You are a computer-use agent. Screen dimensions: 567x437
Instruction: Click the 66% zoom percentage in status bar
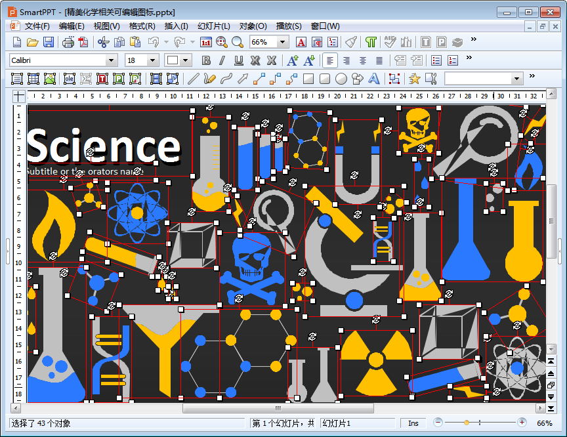coord(545,423)
